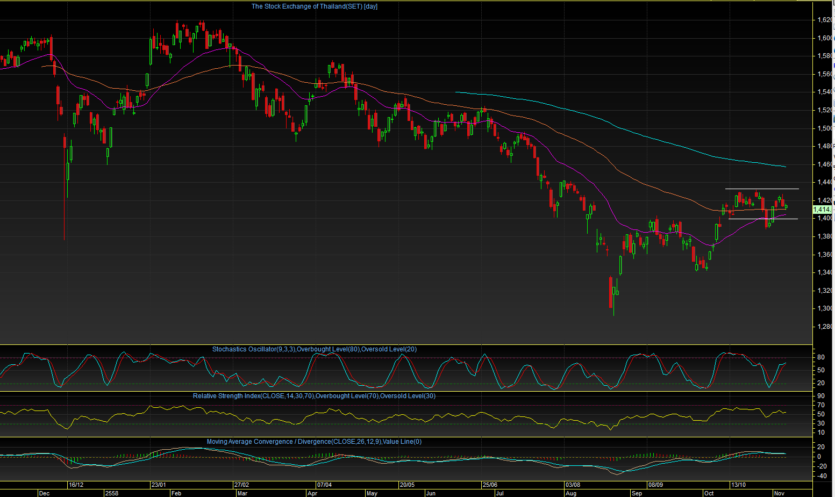Select the cyan long-term moving average line
The image size is (835, 497).
tap(620, 128)
